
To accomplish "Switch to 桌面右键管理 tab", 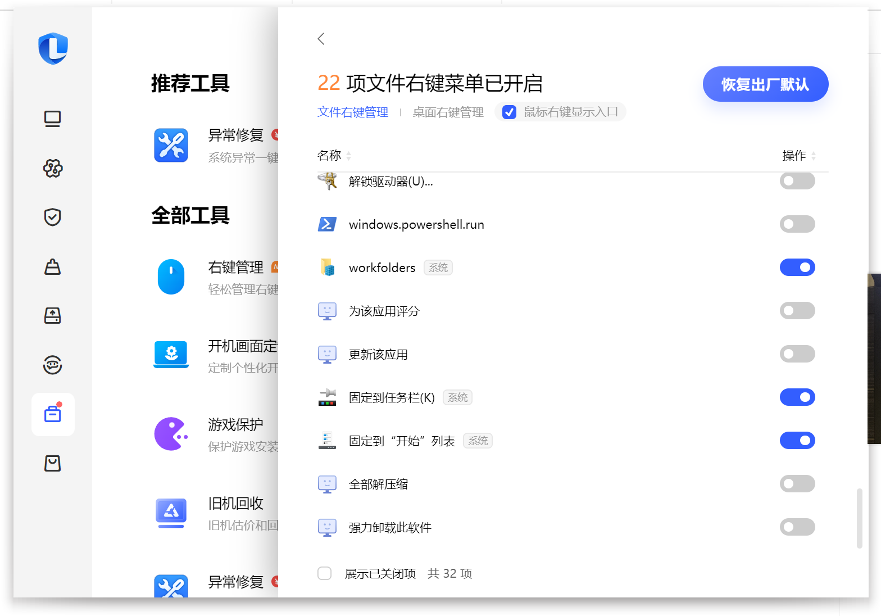I will click(x=448, y=112).
